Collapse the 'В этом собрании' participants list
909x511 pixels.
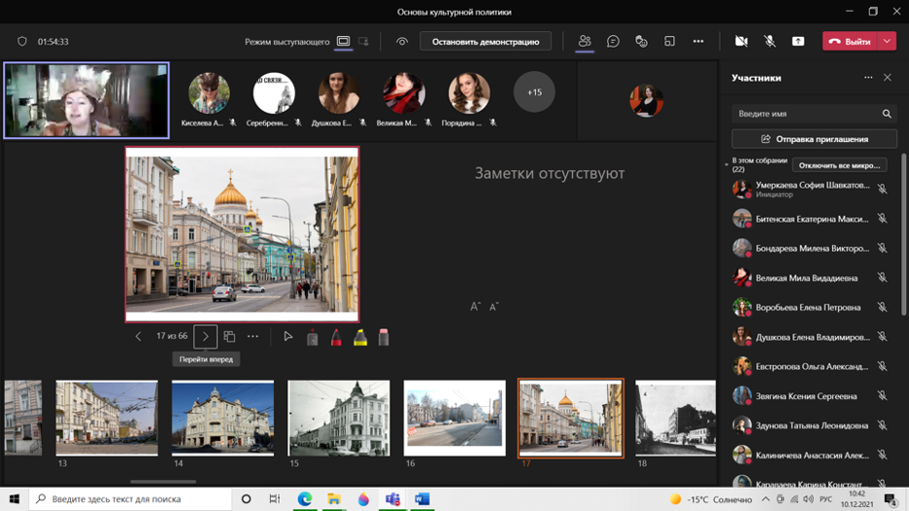click(x=726, y=165)
